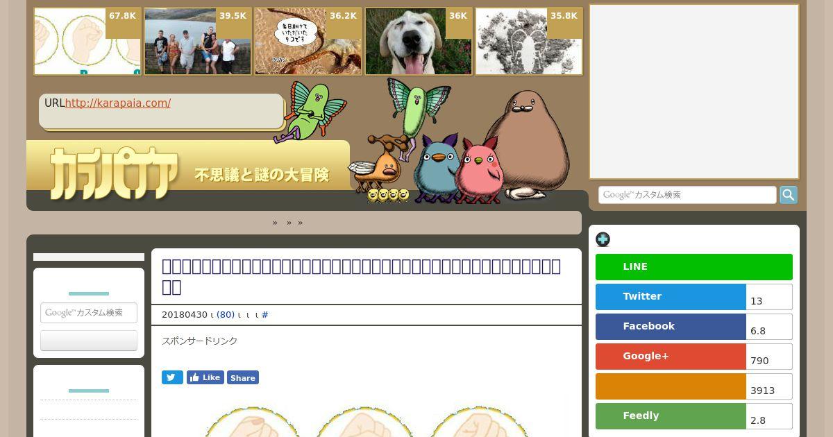This screenshot has width=833, height=437.
Task: Click the plus icon above share buttons
Action: (x=603, y=239)
